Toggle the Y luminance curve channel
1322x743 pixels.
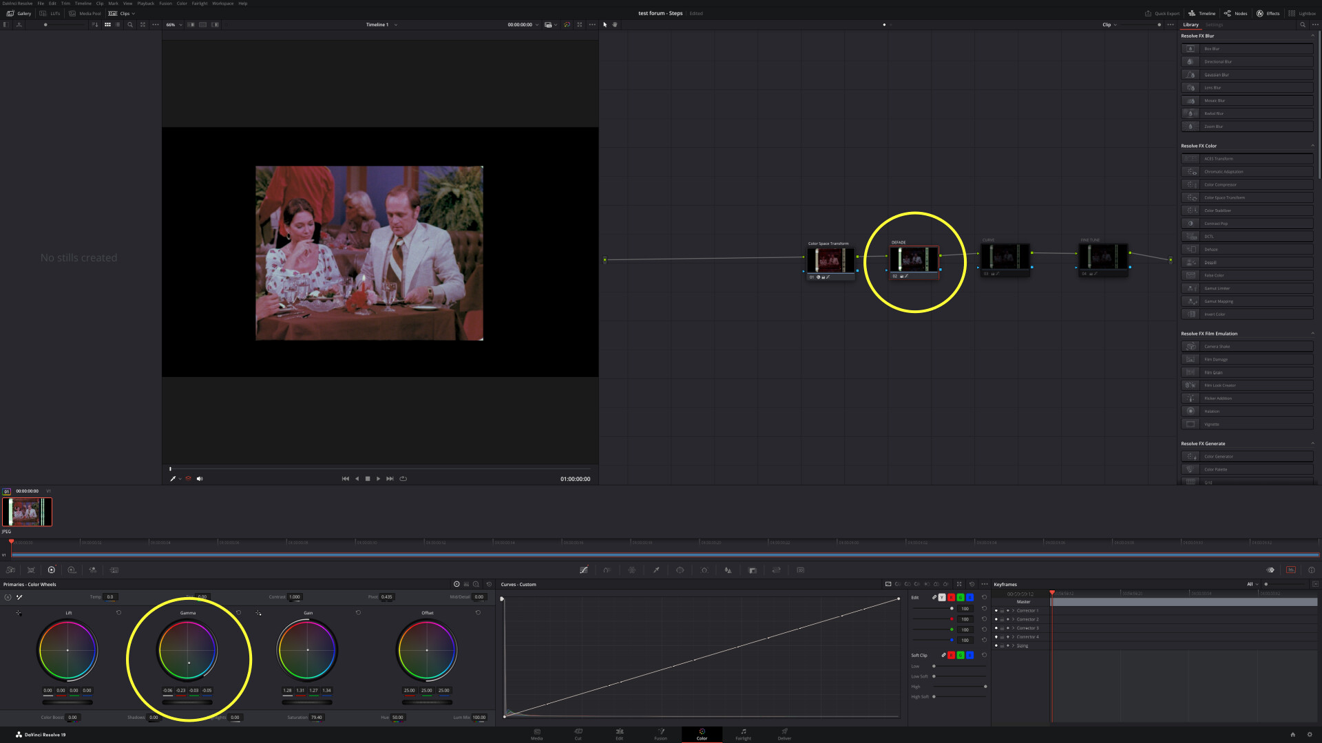942,597
